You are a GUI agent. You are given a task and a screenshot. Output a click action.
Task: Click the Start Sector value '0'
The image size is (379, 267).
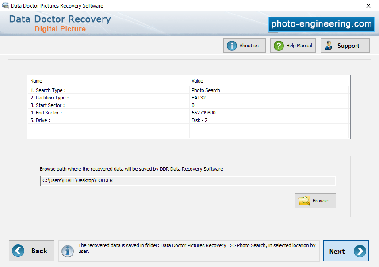[x=193, y=105]
